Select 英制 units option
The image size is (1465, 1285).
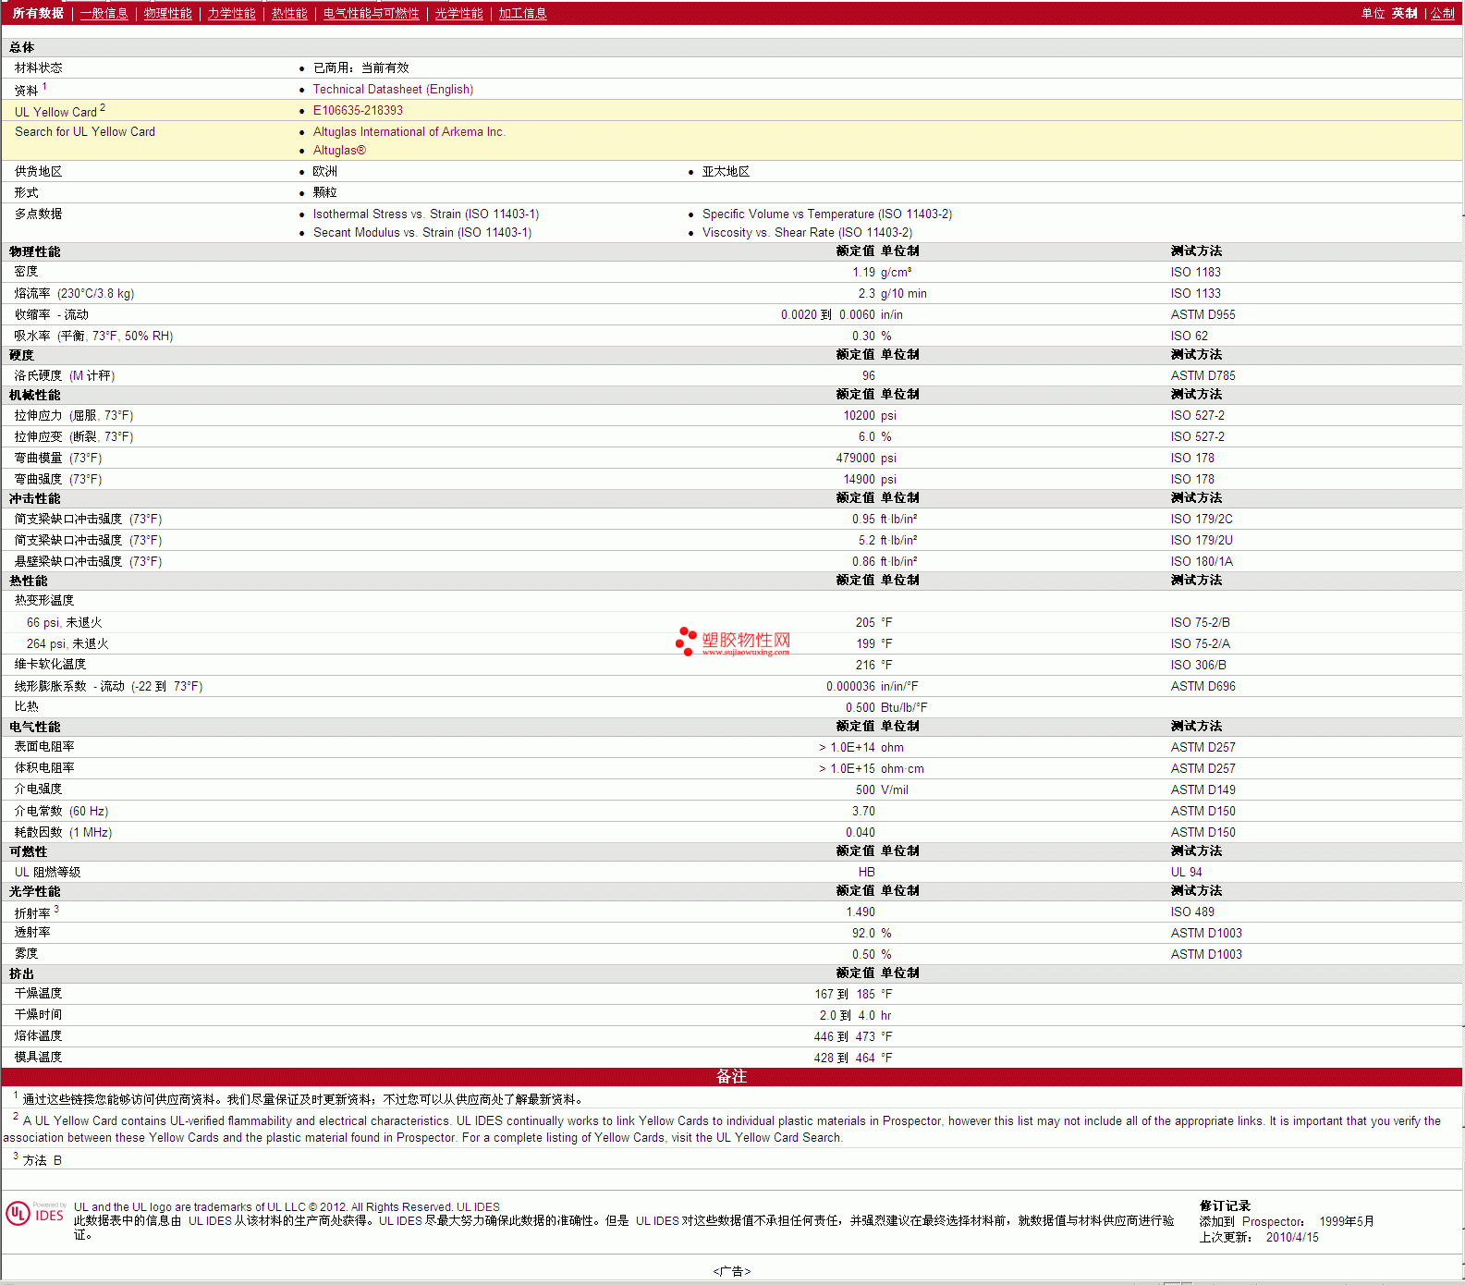point(1404,13)
